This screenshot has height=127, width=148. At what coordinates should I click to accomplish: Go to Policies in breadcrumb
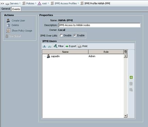pos(30,3)
